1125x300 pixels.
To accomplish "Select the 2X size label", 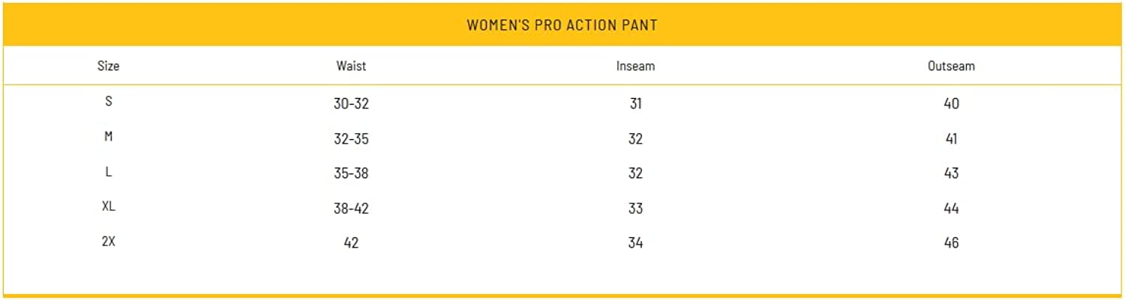I will pos(108,242).
